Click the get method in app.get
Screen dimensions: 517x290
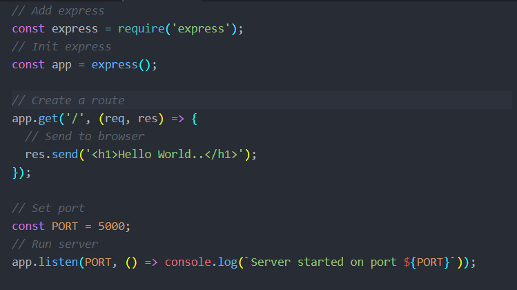point(48,119)
